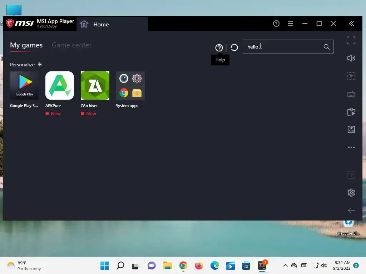The height and width of the screenshot is (274, 366).
Task: Open the Google Play Store app
Action: click(24, 86)
